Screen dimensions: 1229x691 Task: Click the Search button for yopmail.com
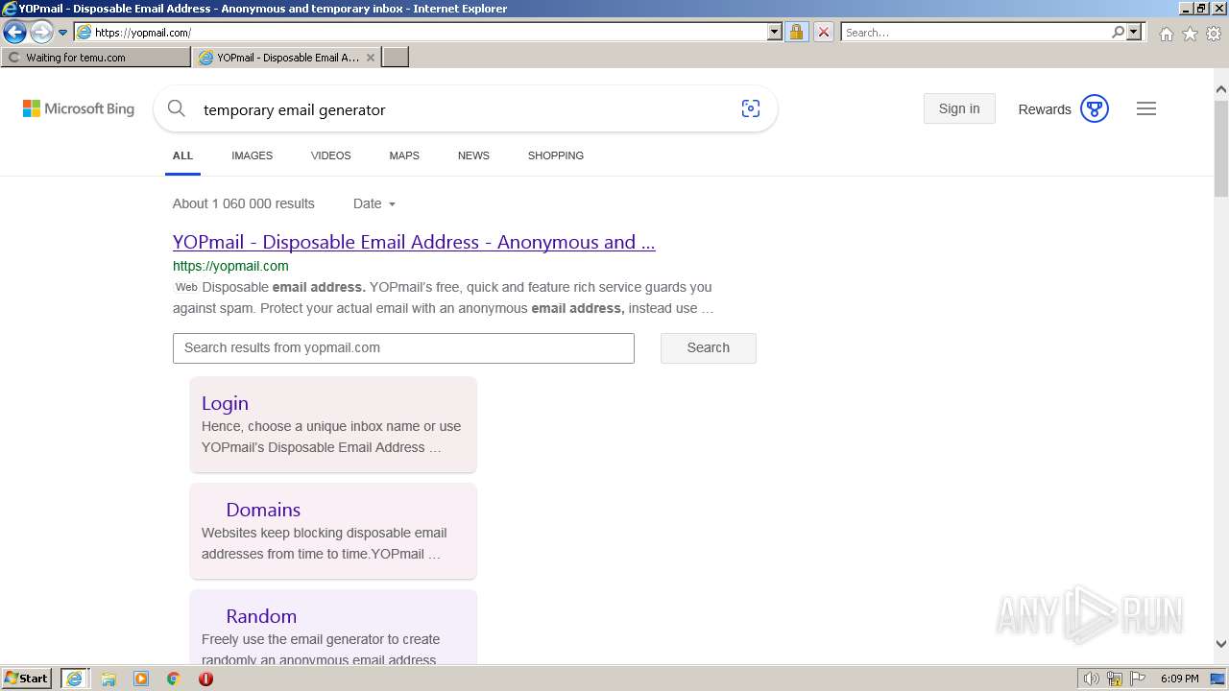click(709, 348)
